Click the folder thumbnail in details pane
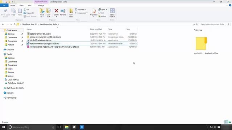 click(201, 43)
